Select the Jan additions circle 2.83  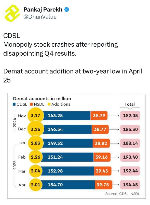coord(35,143)
